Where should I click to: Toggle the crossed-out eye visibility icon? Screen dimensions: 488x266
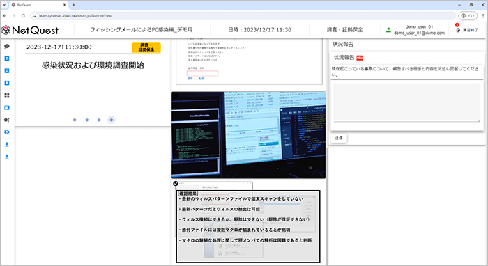click(x=7, y=132)
